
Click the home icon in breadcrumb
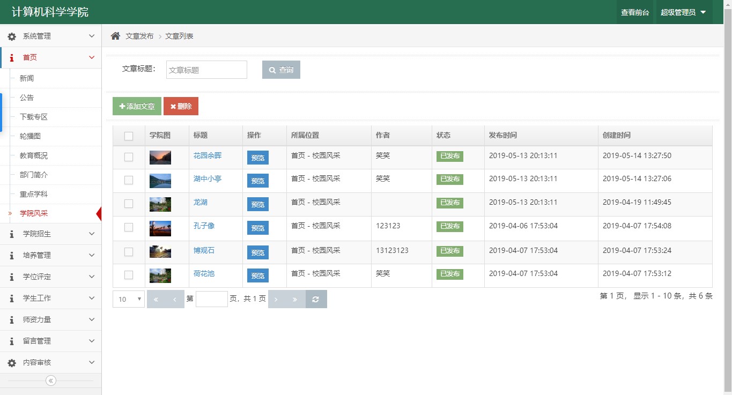115,36
